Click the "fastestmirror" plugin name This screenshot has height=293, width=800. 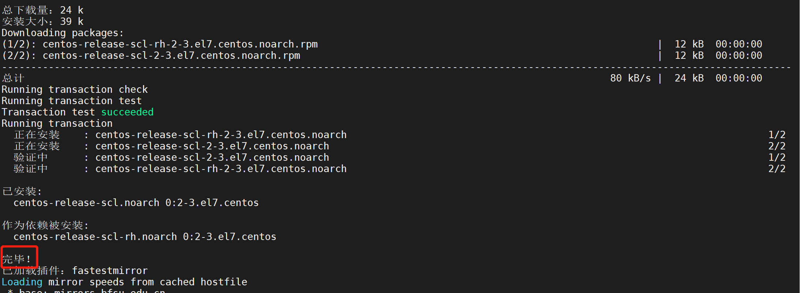click(110, 271)
